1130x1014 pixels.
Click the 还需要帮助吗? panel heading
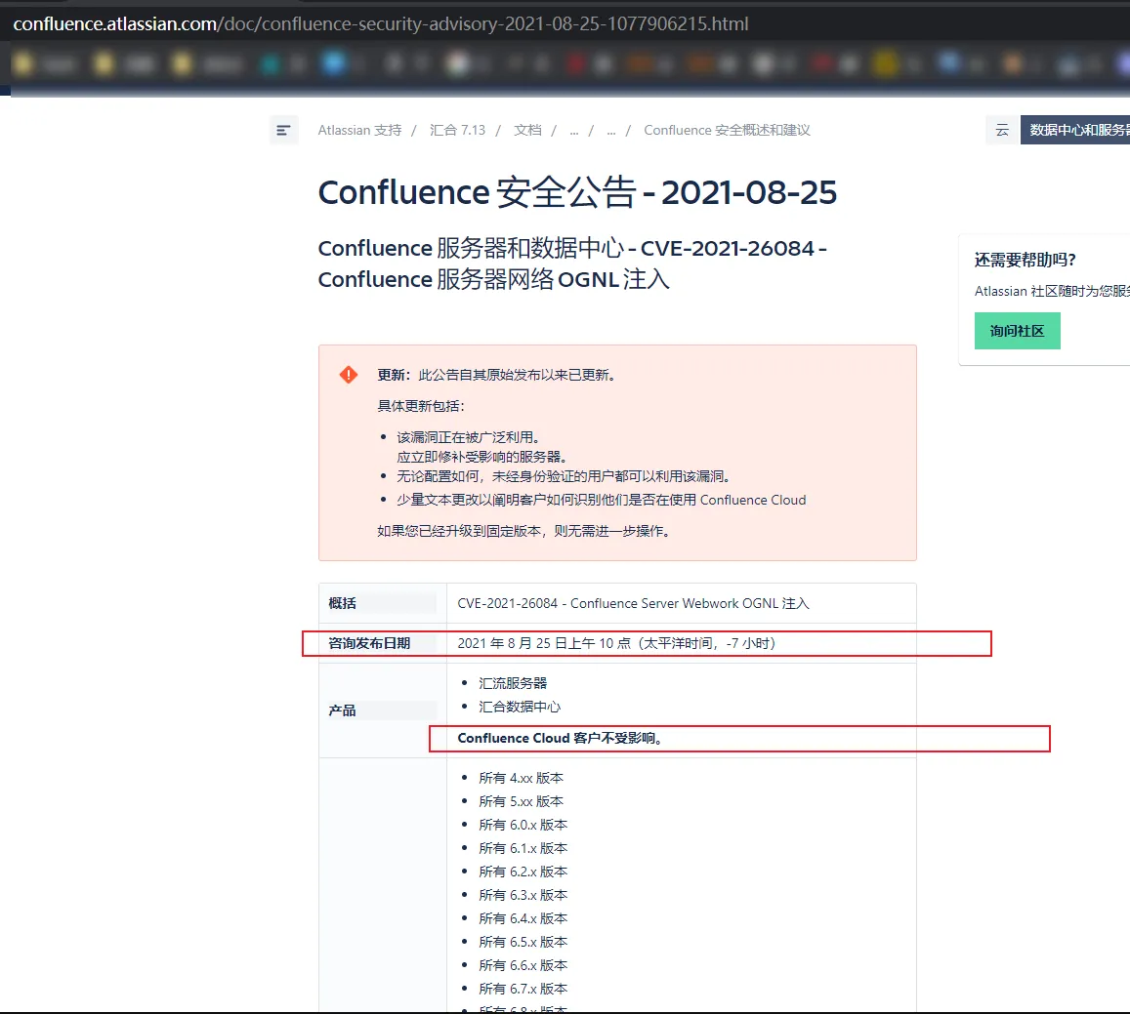coord(1025,260)
